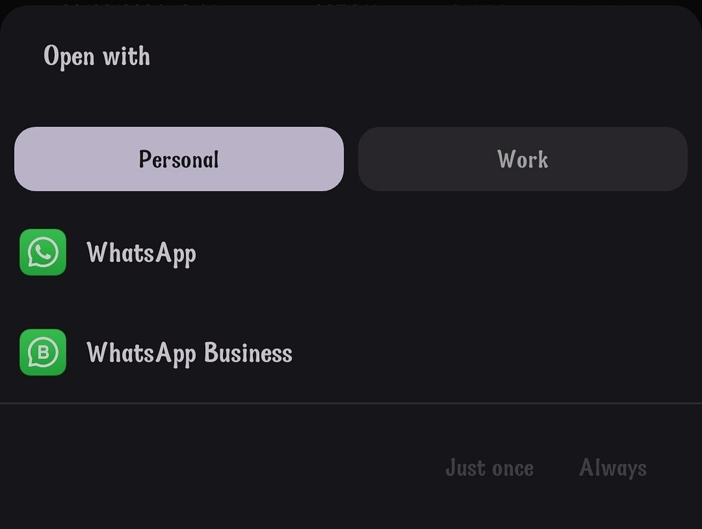The height and width of the screenshot is (529, 702).
Task: Choose the WhatsApp text label
Action: coord(141,253)
